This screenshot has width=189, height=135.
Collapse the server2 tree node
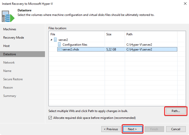51,40
